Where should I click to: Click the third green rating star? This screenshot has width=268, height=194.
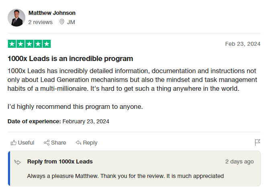pyautogui.click(x=29, y=44)
